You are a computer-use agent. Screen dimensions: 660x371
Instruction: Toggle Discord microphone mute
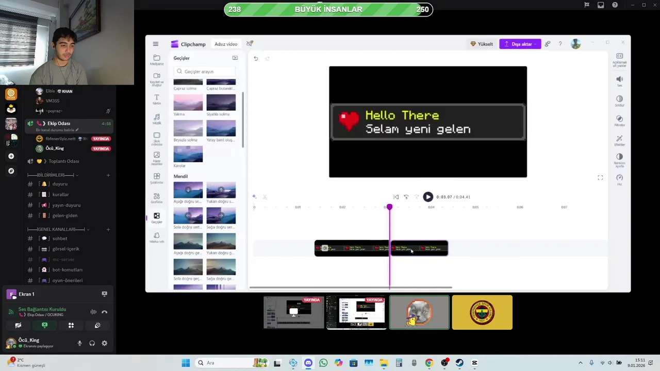79,343
